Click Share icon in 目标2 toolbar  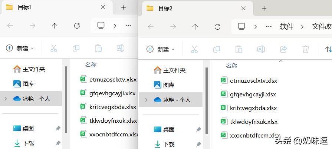coord(283,49)
